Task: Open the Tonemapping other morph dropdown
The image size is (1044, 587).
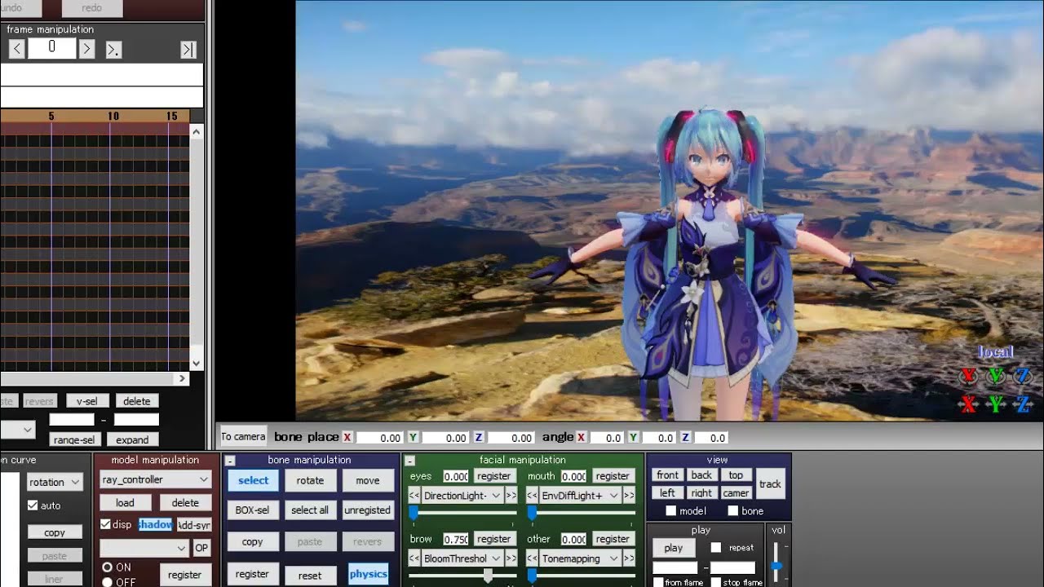Action: pyautogui.click(x=580, y=558)
